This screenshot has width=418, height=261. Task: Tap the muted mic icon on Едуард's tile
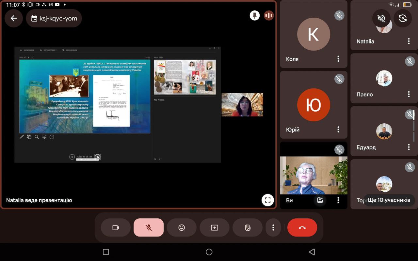pos(410,114)
